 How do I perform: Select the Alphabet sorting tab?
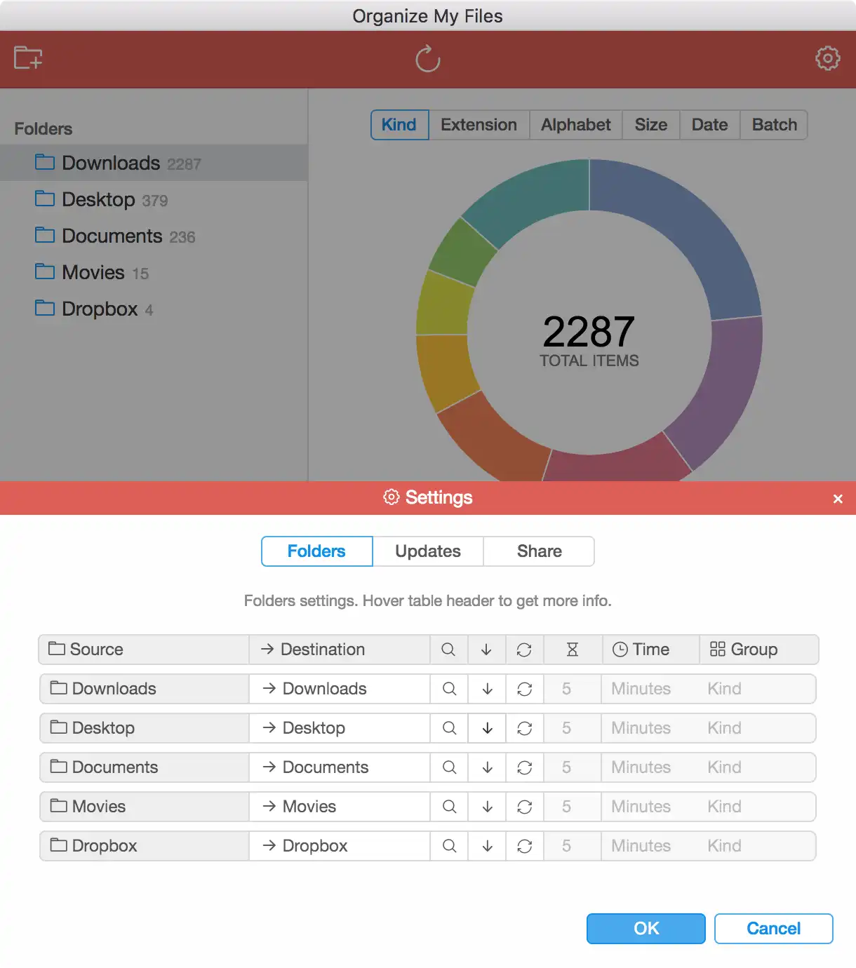coord(576,125)
